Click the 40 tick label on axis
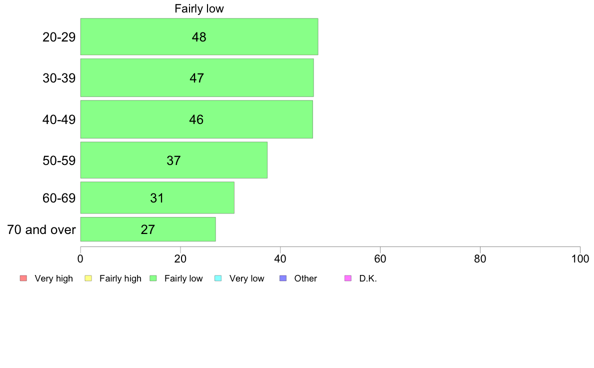Screen dimensions: 594x368 pos(280,259)
